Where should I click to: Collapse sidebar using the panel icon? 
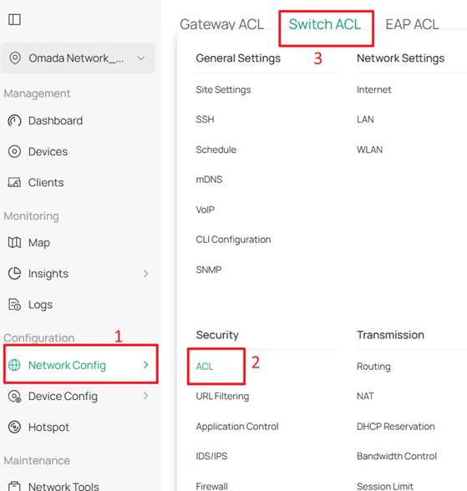[x=14, y=19]
